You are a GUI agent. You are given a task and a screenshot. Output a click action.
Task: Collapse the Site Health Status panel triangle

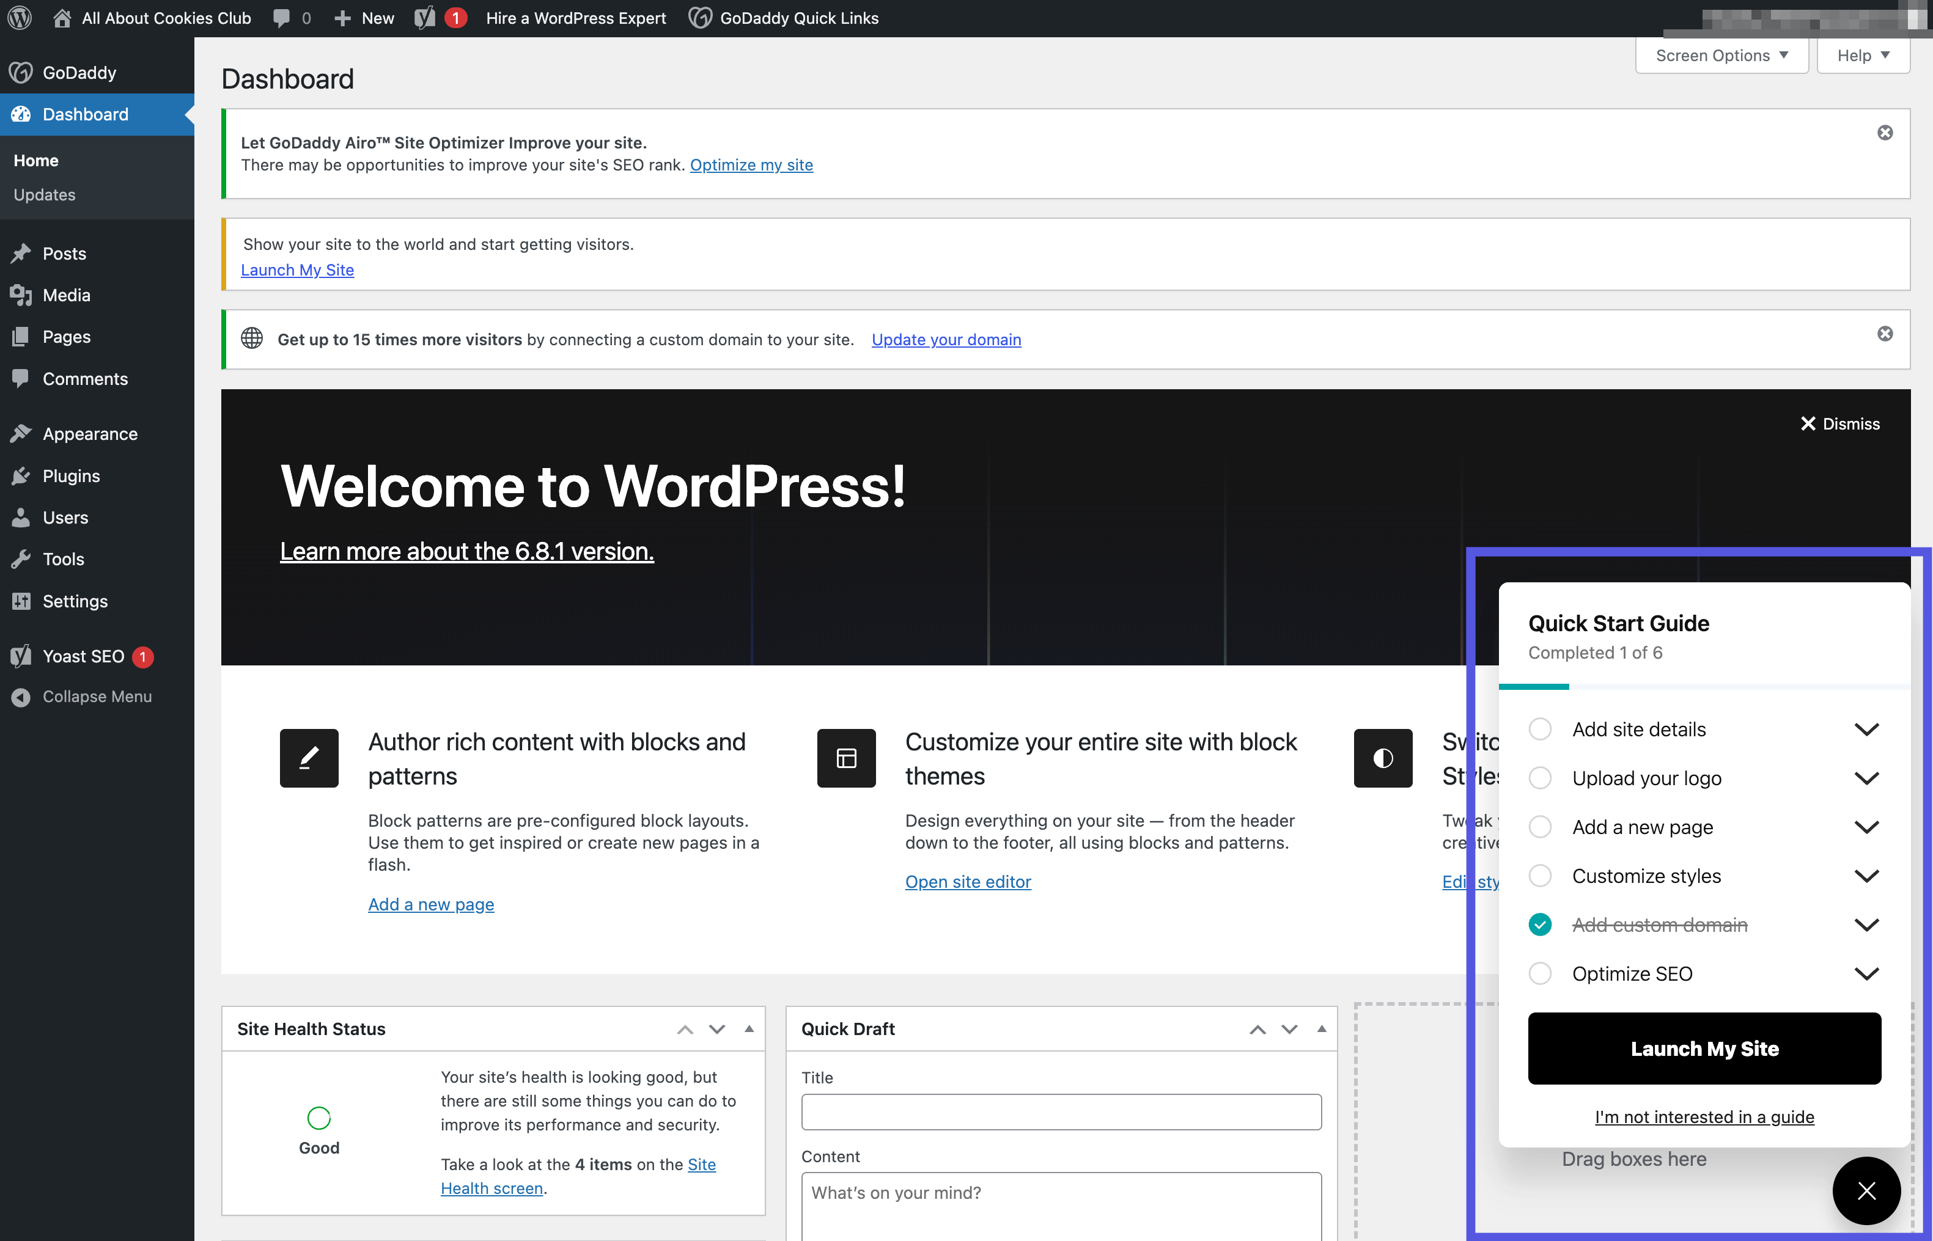tap(749, 1029)
